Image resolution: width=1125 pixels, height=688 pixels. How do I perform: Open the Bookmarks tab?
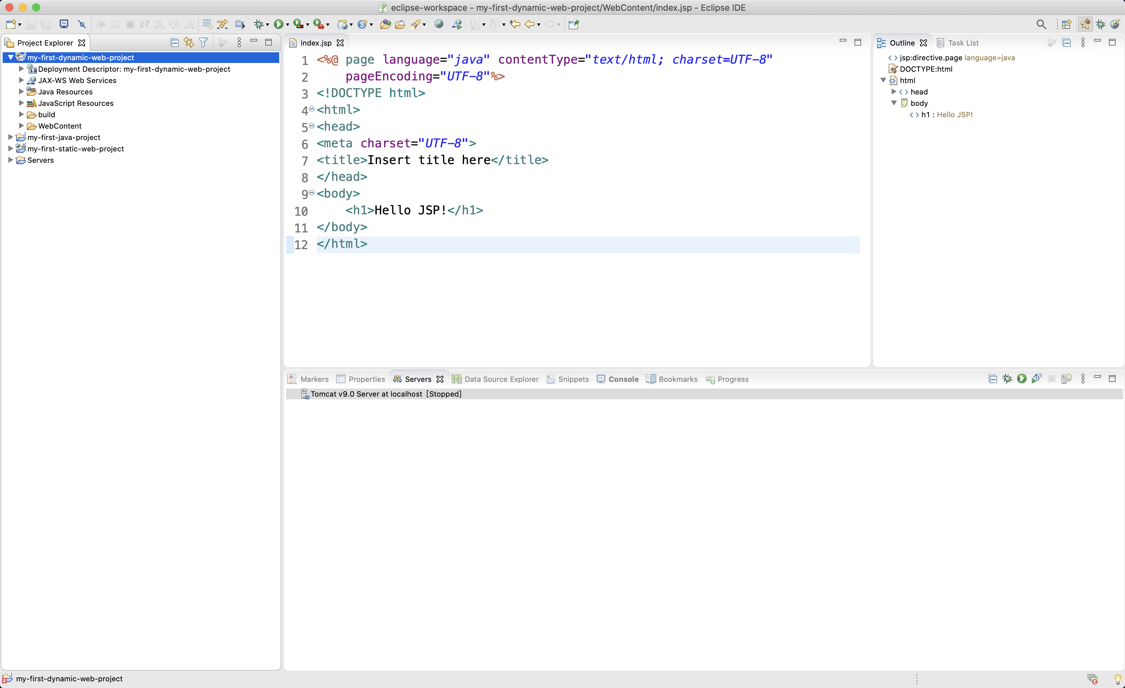coord(672,379)
